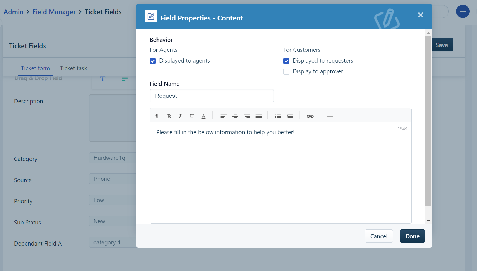Image resolution: width=477 pixels, height=271 pixels.
Task: Click the Done button
Action: click(x=412, y=236)
